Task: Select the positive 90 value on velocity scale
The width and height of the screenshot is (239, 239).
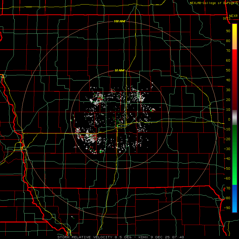Action: click(228, 31)
